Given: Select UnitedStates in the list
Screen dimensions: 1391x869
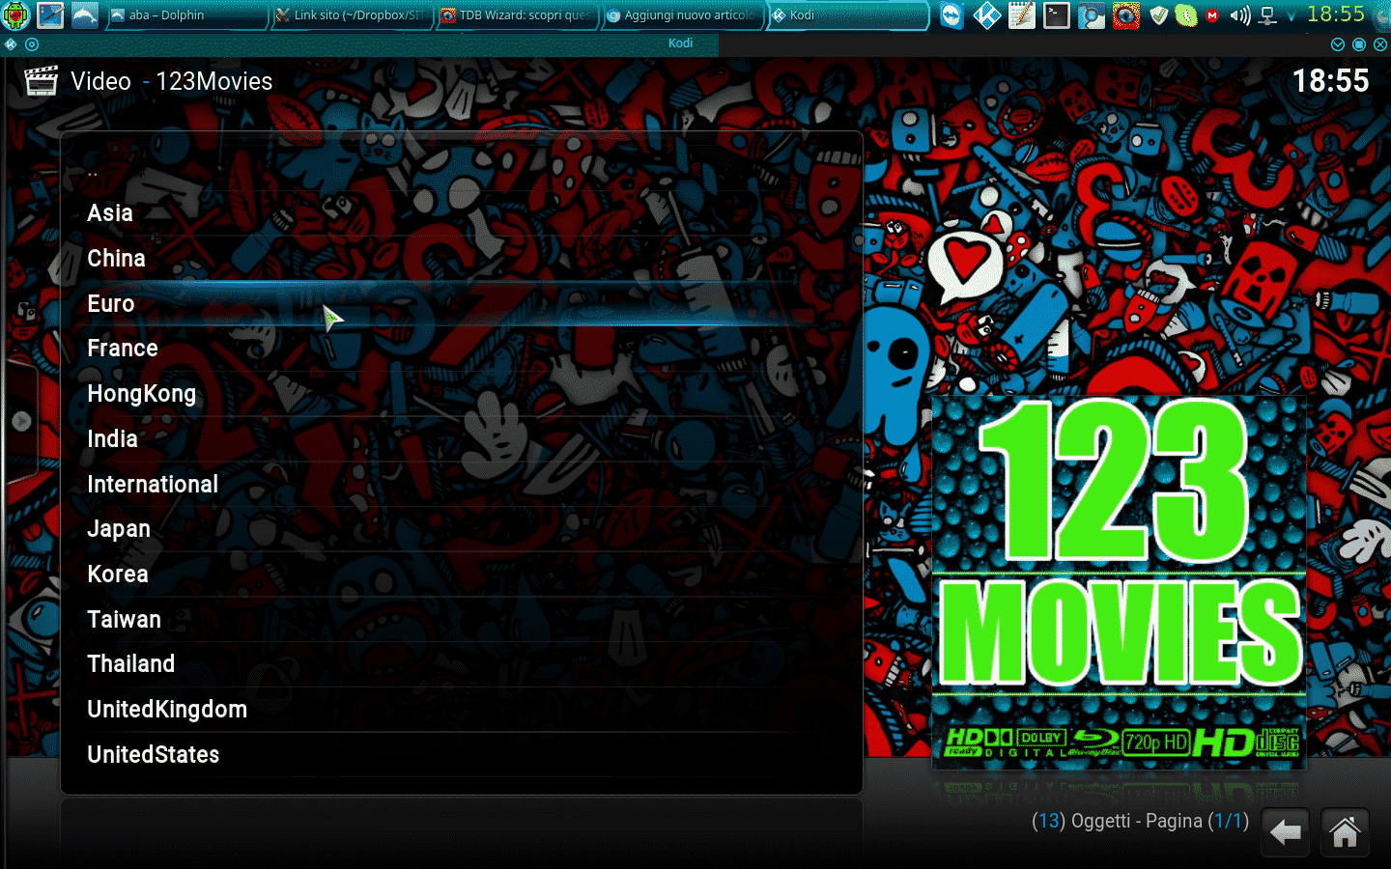Looking at the screenshot, I should pos(461,755).
